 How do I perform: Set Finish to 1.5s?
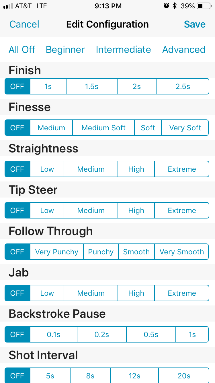tap(92, 86)
